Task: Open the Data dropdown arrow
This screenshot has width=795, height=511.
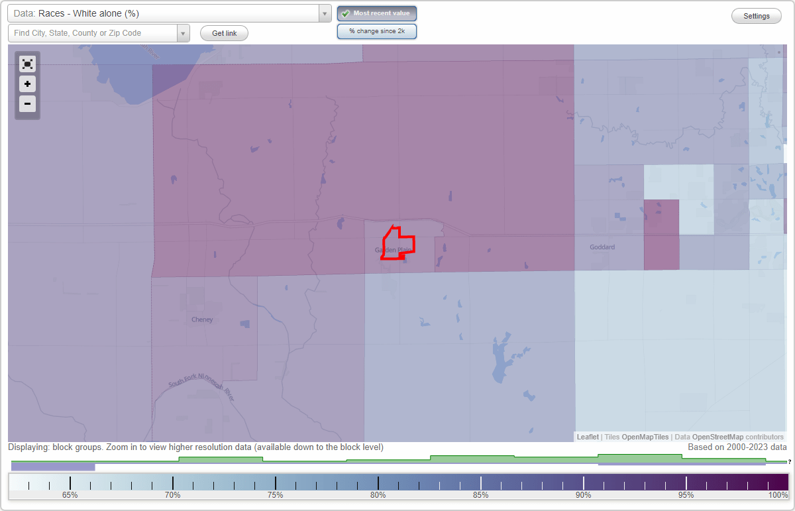Action: [x=324, y=13]
